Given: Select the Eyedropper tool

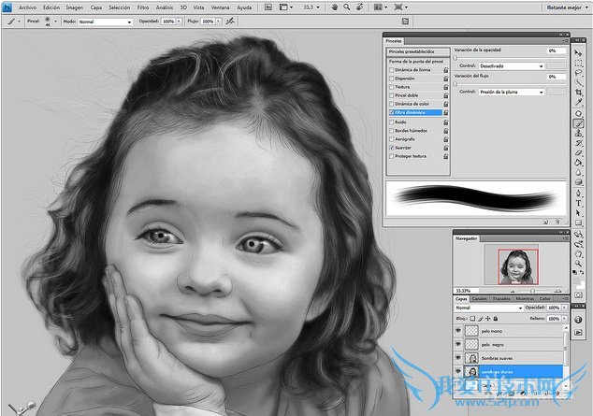Looking at the screenshot, I should click(x=578, y=102).
